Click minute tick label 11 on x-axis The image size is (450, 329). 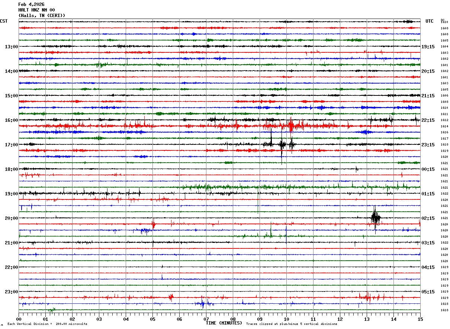[314, 319]
